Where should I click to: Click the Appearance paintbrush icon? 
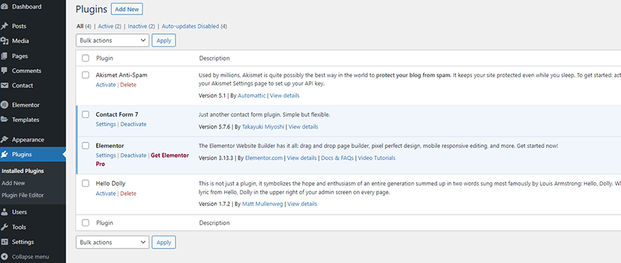(x=4, y=139)
